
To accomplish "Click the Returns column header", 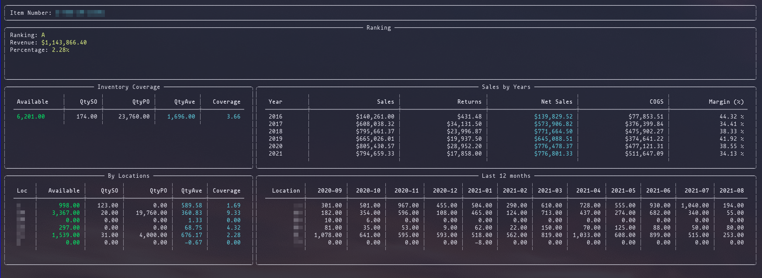I will 470,102.
